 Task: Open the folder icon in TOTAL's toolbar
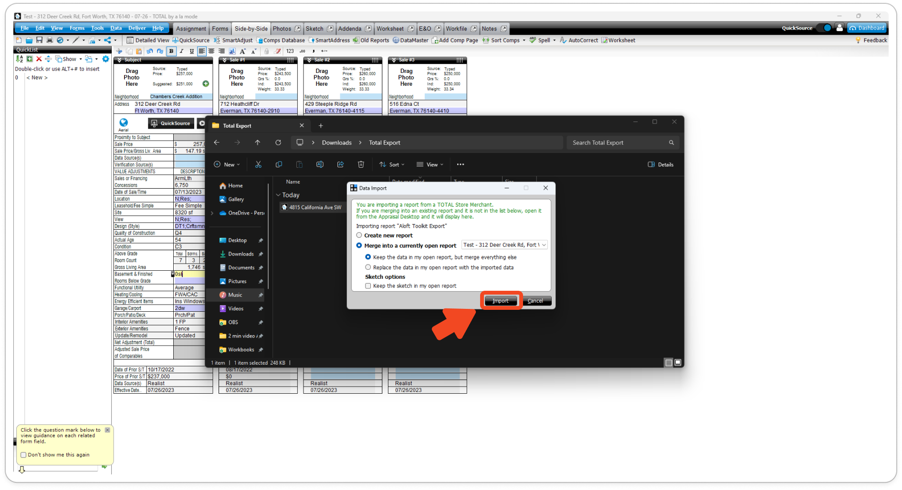(x=29, y=40)
